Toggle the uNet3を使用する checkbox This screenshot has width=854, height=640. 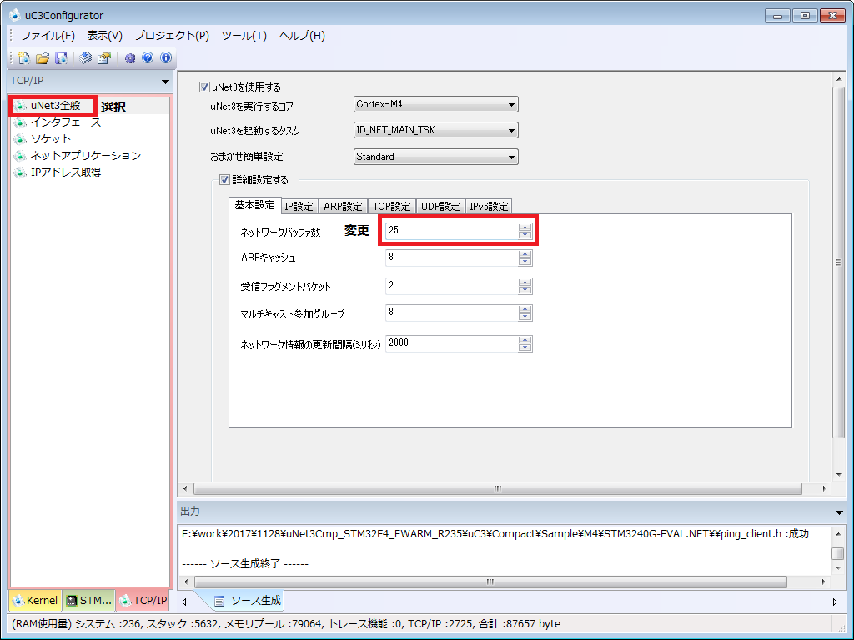pyautogui.click(x=205, y=87)
